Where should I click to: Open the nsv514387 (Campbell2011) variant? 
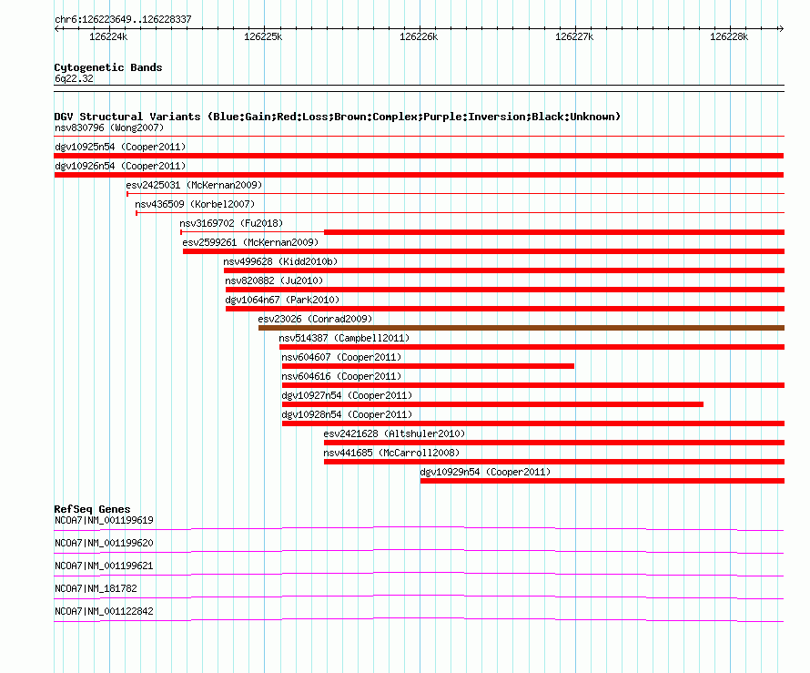[344, 338]
